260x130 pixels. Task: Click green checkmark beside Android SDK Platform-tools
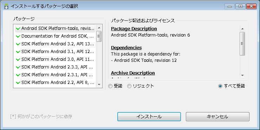pyautogui.click(x=18, y=28)
